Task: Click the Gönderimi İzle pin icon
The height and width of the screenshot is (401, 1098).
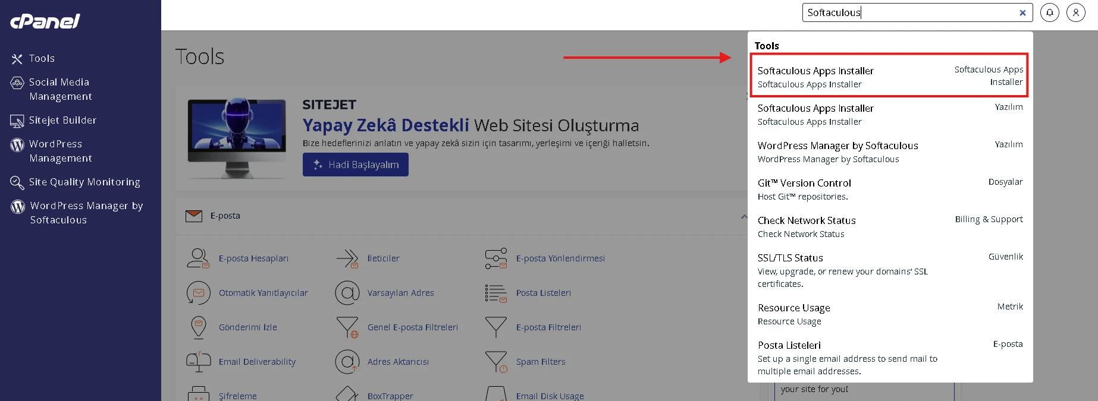Action: coord(199,327)
